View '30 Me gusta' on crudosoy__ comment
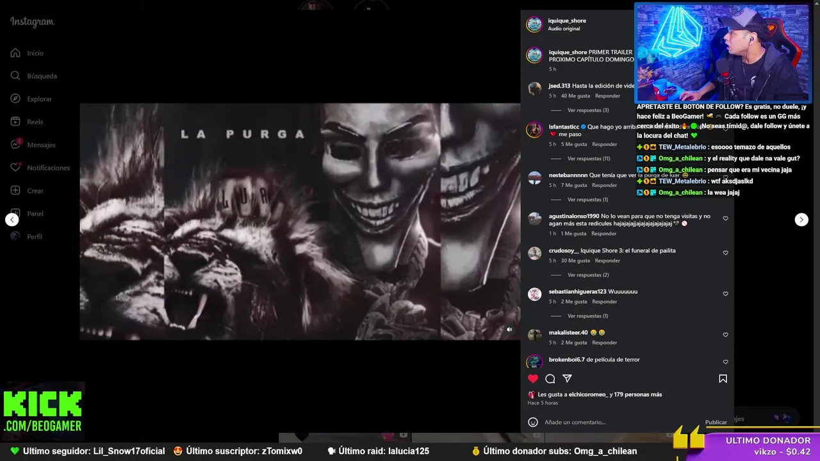This screenshot has height=461, width=820. click(575, 261)
